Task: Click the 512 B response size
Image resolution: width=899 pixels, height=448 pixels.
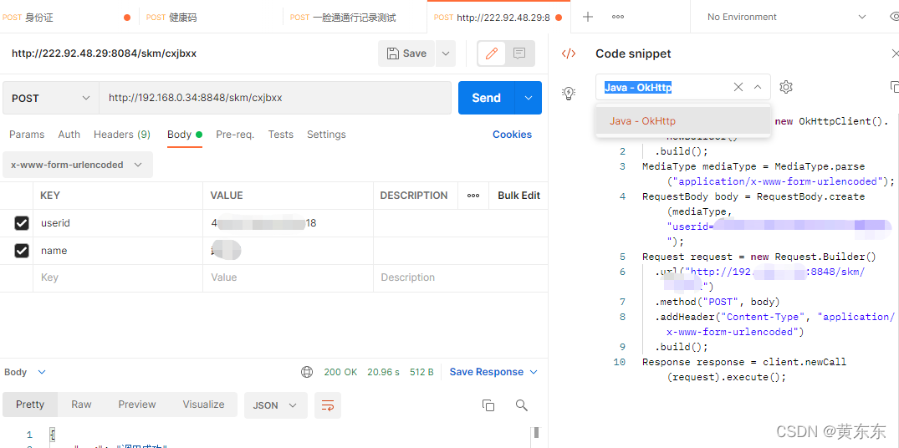Action: coord(421,373)
